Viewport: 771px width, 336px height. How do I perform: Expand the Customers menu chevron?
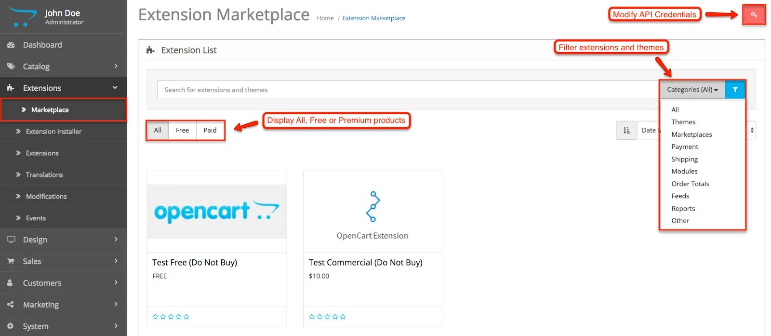pyautogui.click(x=116, y=282)
